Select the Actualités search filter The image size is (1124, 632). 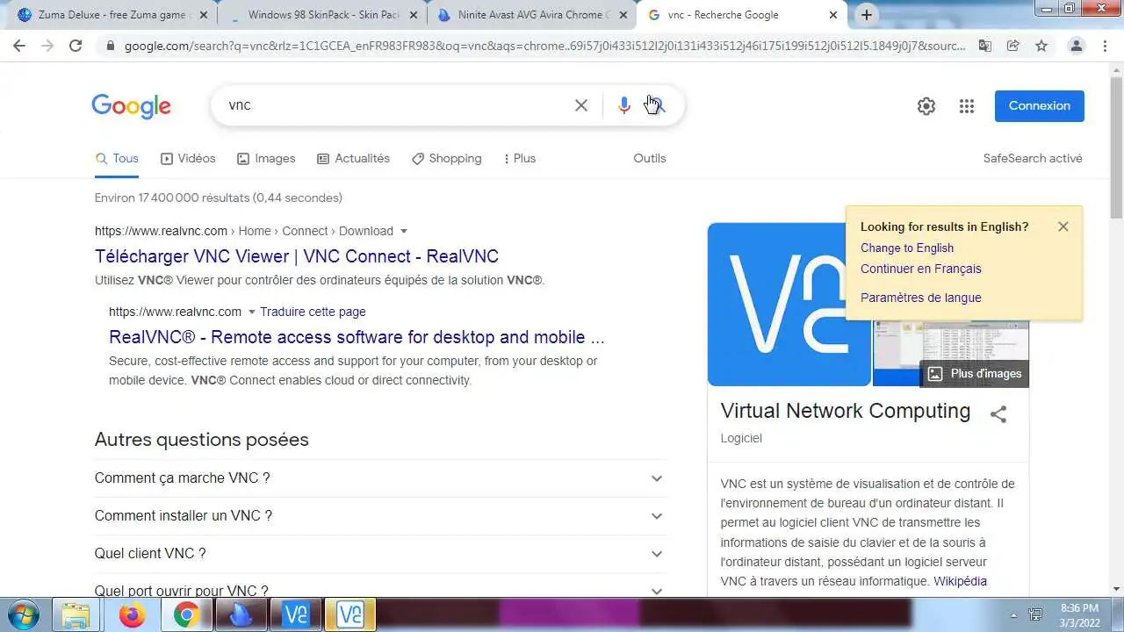[353, 158]
